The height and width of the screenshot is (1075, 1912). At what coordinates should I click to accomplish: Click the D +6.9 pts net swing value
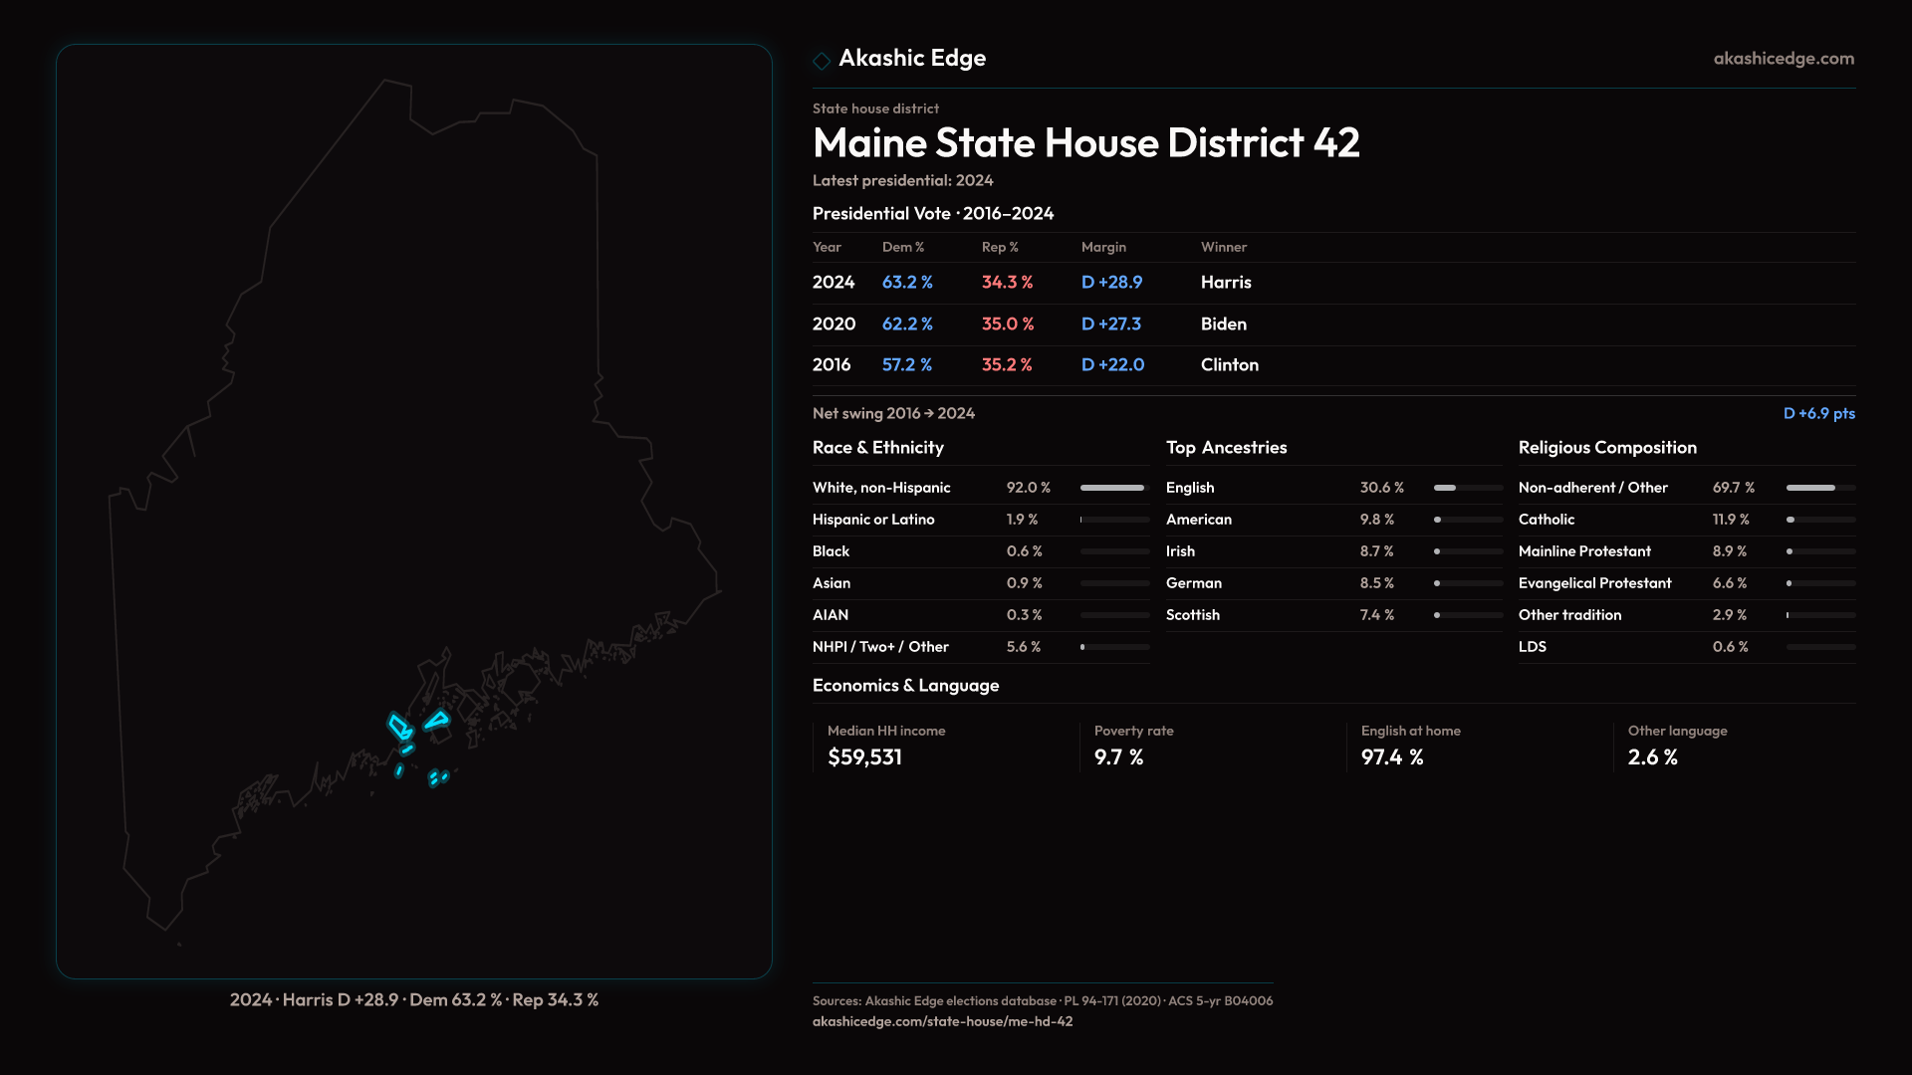pos(1818,413)
